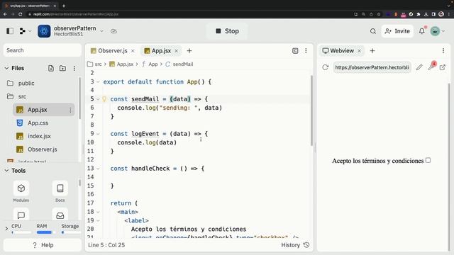The width and height of the screenshot is (454, 255).
Task: Click the cloud status icon beside repl name
Action: tap(113, 31)
